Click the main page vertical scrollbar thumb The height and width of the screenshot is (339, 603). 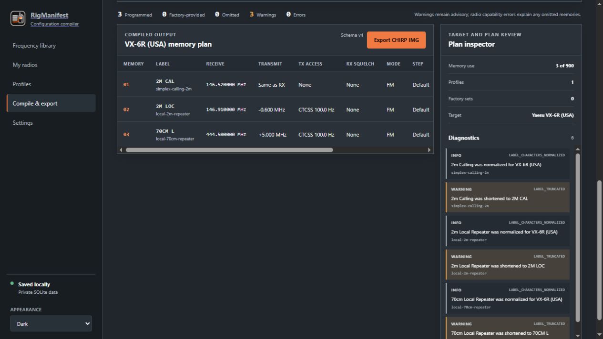(x=599, y=250)
